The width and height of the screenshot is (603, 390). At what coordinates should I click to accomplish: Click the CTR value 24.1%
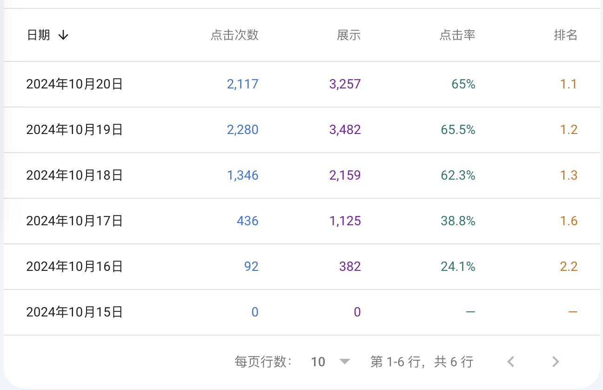458,267
